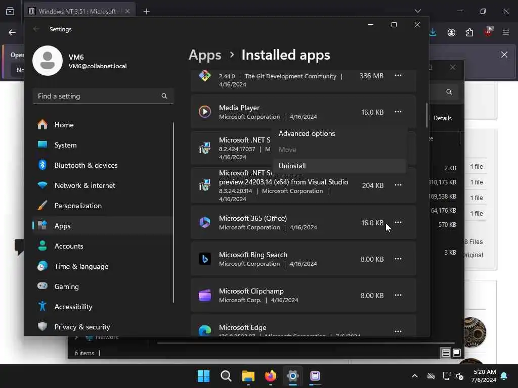Image resolution: width=518 pixels, height=388 pixels.
Task: Open the Windows Start menu
Action: click(203, 376)
